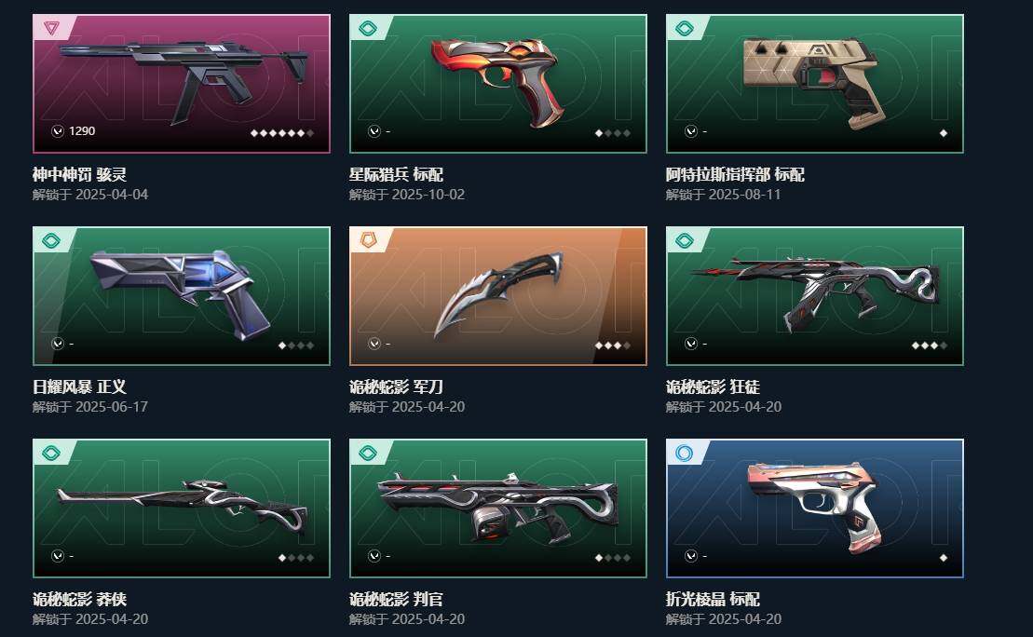
Task: Click the upgrade level dots on 神中神罚 骇灵
Action: (x=282, y=133)
